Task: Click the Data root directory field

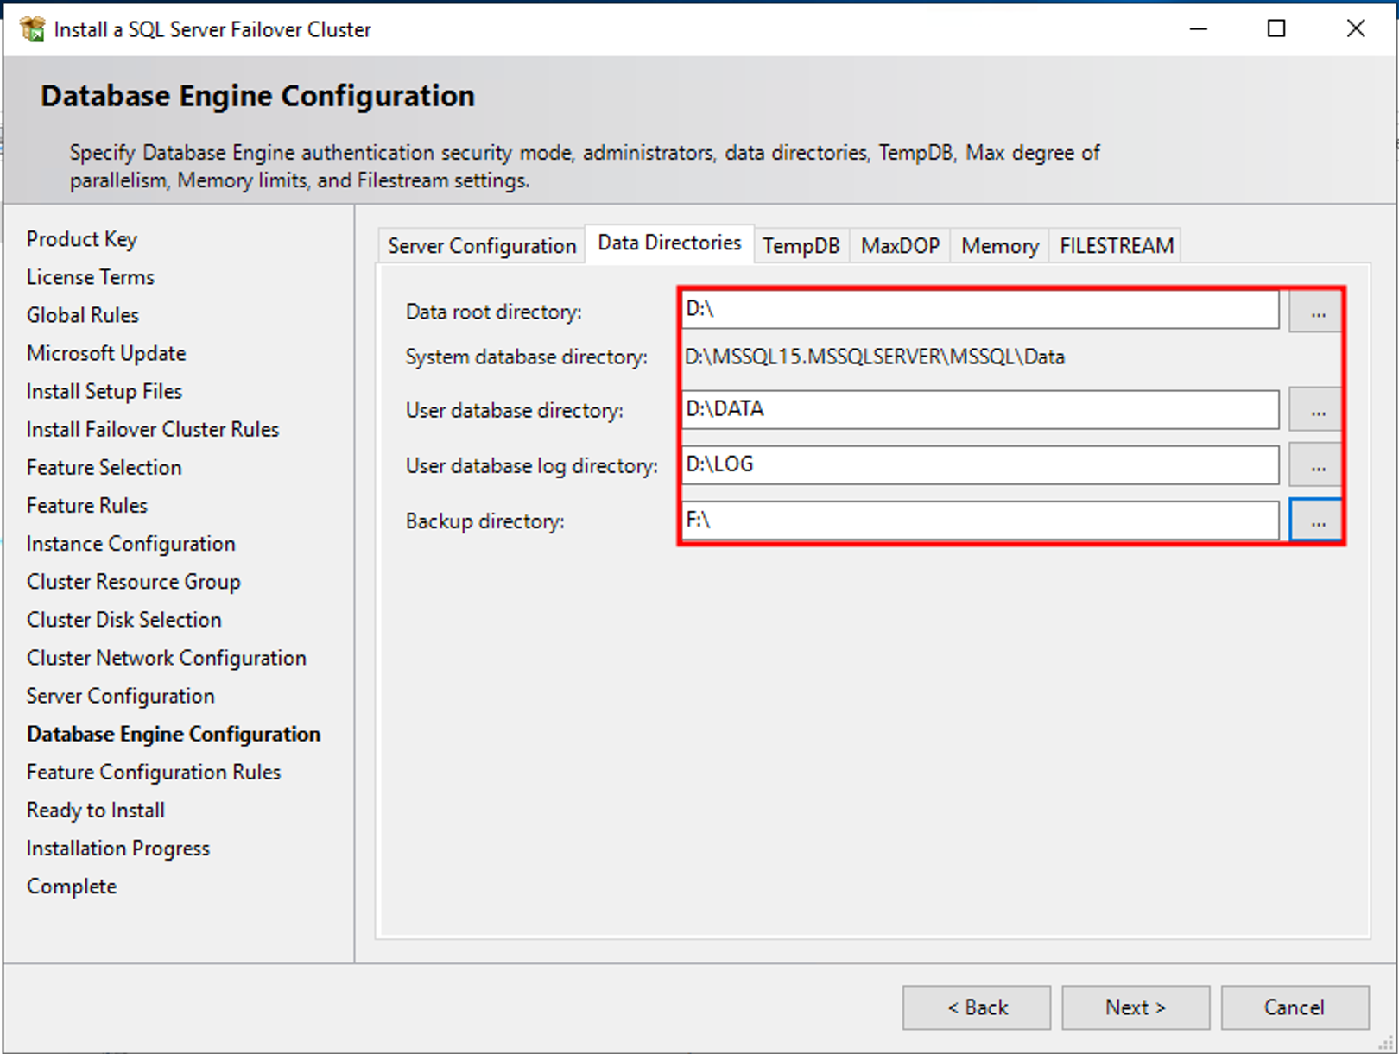Action: [x=980, y=310]
